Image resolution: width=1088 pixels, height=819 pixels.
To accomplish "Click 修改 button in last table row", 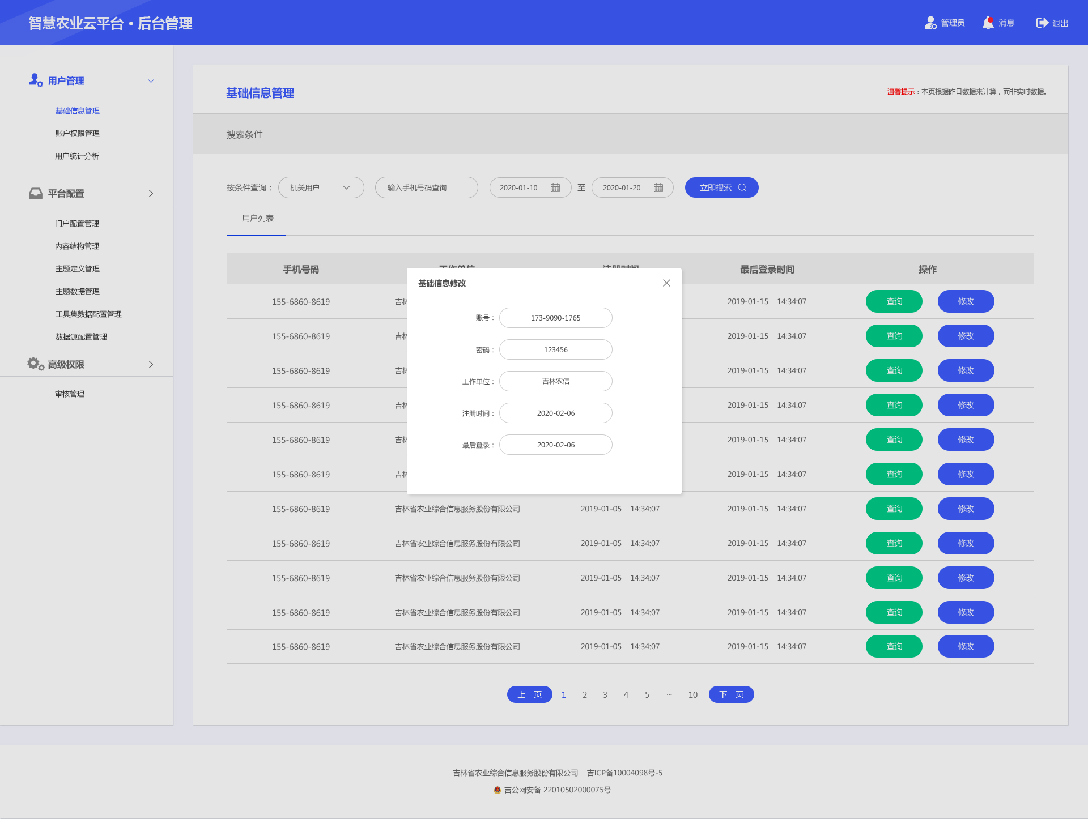I will [x=966, y=646].
